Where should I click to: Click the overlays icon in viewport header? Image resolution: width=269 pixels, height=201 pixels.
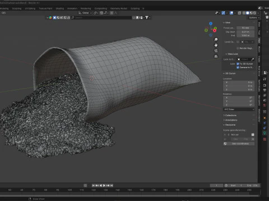tap(231, 13)
